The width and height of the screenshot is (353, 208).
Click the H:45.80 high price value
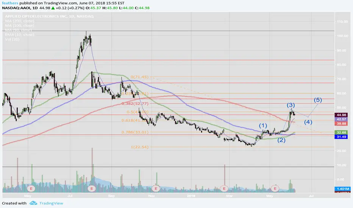(x=110, y=8)
